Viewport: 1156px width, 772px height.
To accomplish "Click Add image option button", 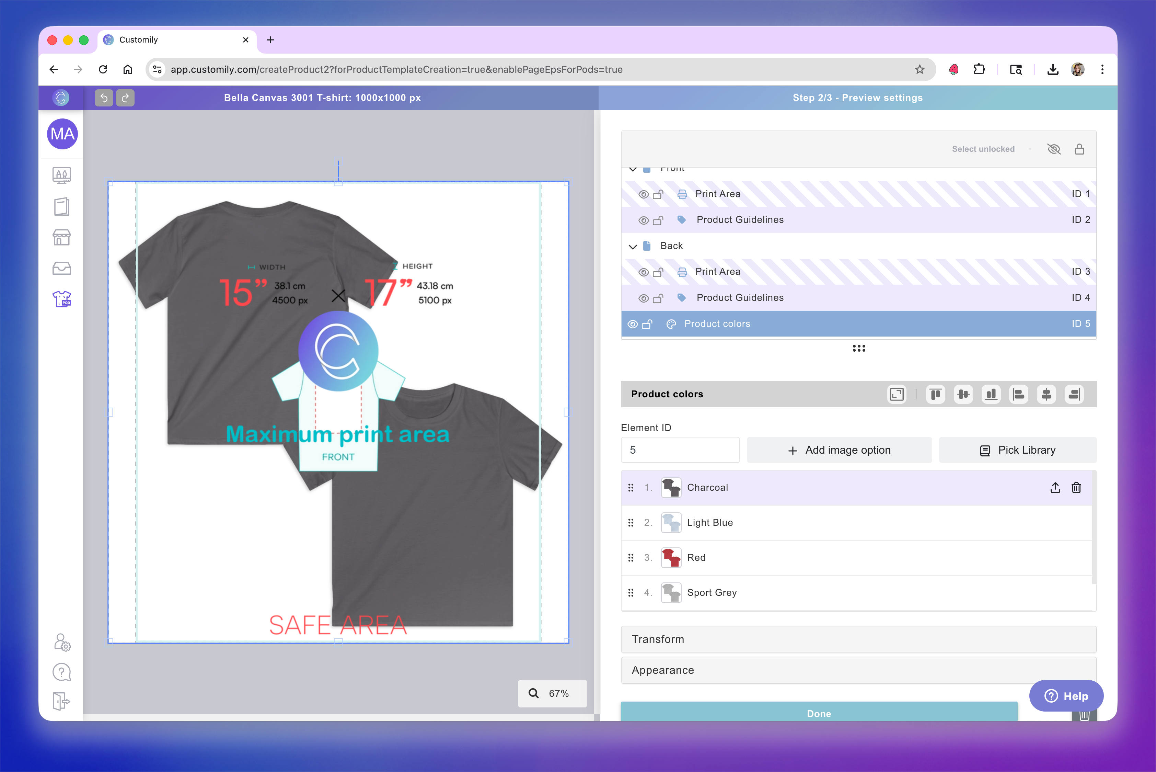I will pos(839,450).
